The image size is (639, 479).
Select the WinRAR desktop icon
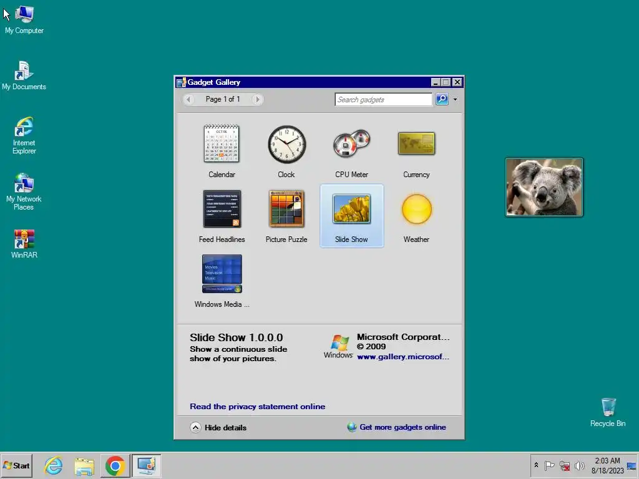[24, 244]
